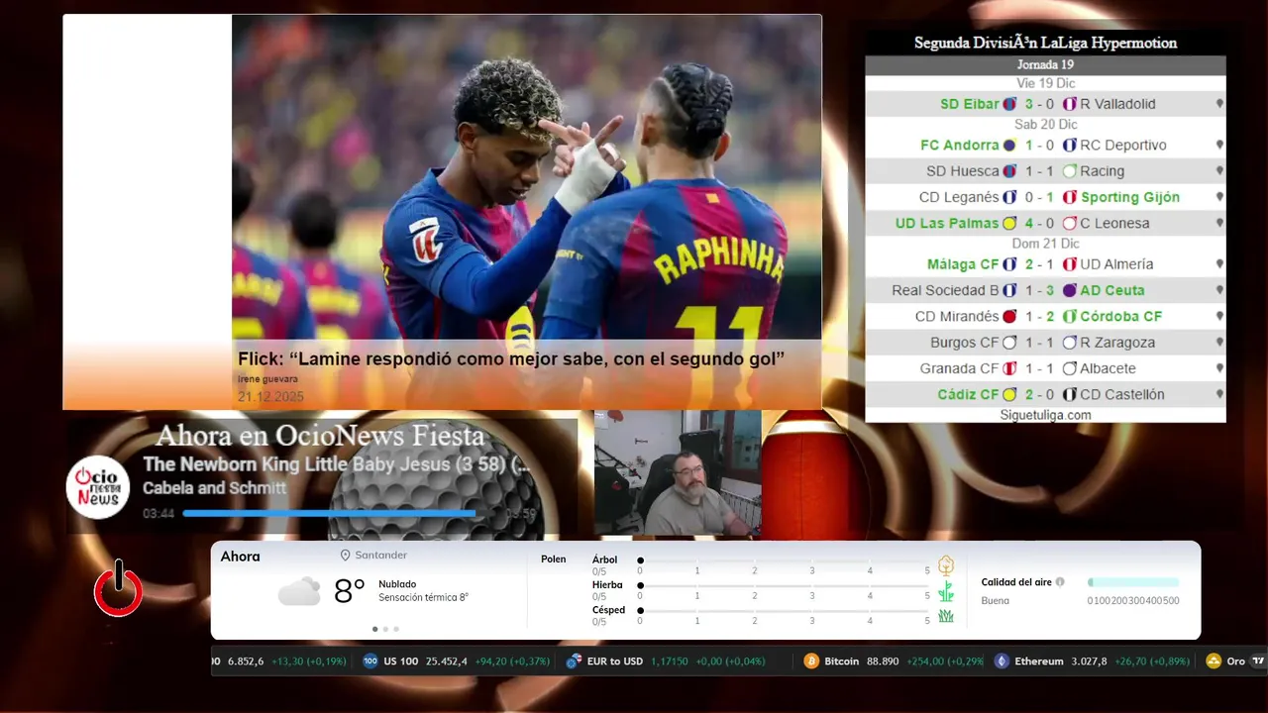Open the Calidad del aire info icon
The width and height of the screenshot is (1268, 713).
(1060, 582)
